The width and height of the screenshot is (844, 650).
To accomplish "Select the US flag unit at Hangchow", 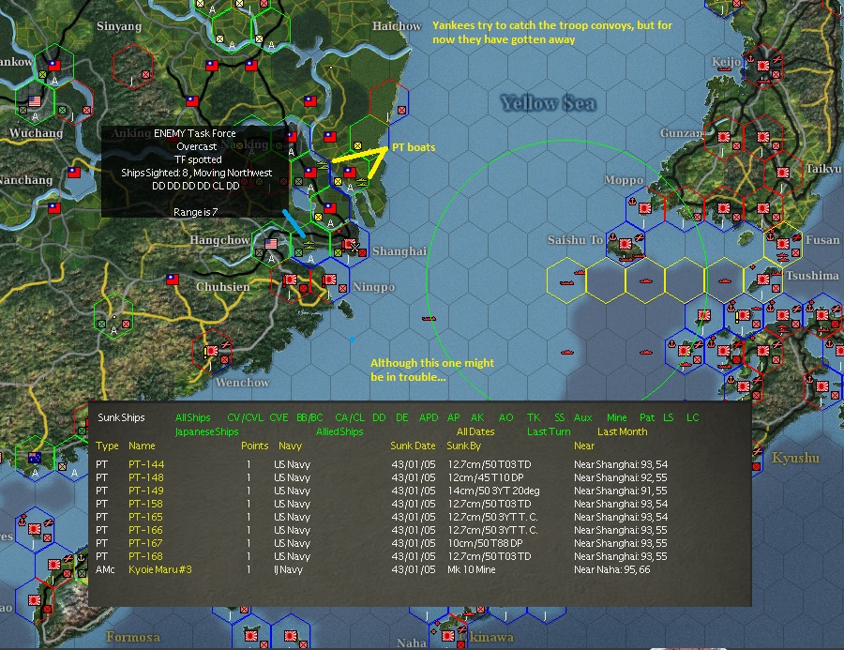I will [x=271, y=244].
